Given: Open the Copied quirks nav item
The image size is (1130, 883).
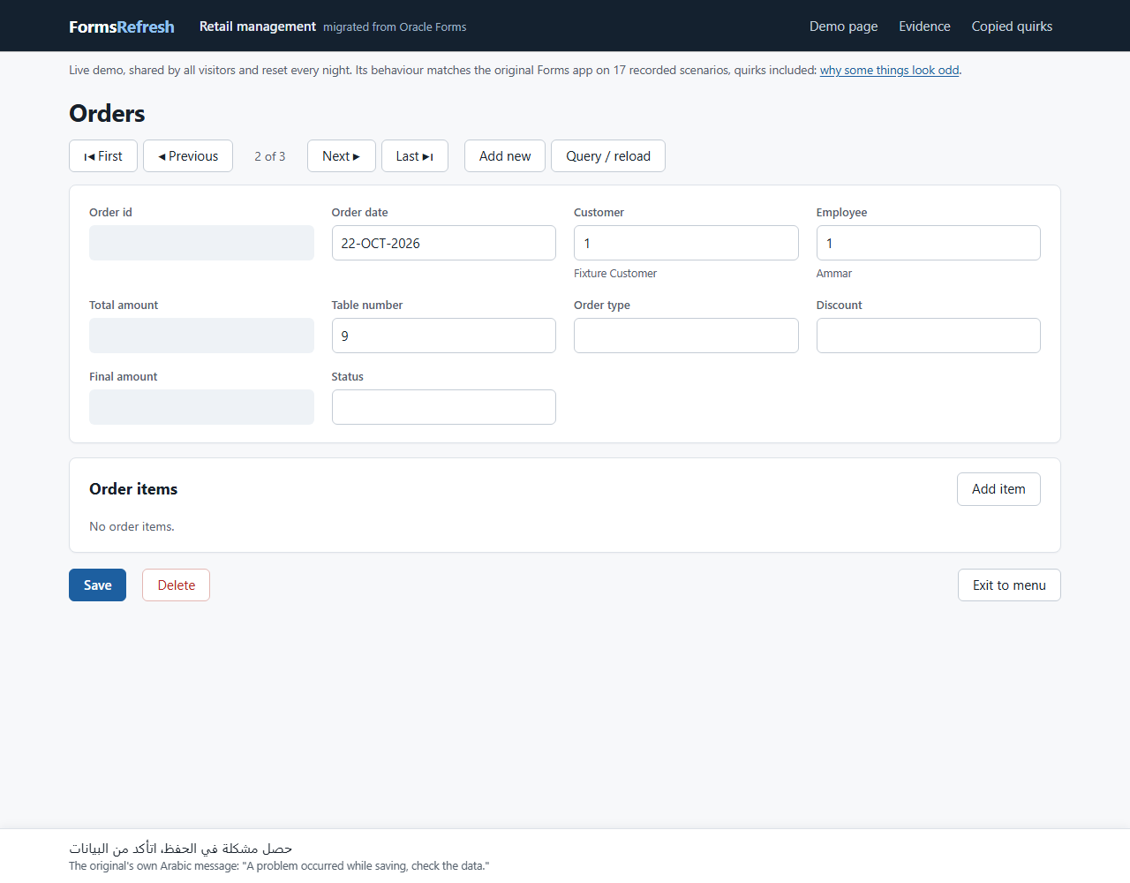Looking at the screenshot, I should coord(1012,26).
